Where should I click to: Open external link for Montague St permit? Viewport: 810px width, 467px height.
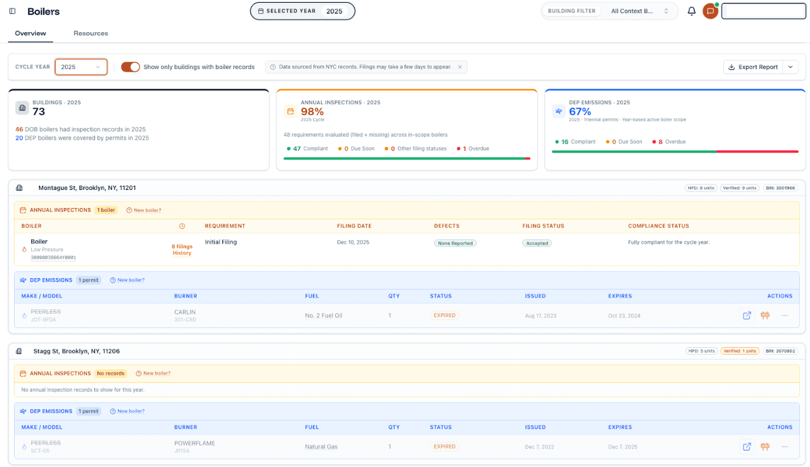coord(747,315)
